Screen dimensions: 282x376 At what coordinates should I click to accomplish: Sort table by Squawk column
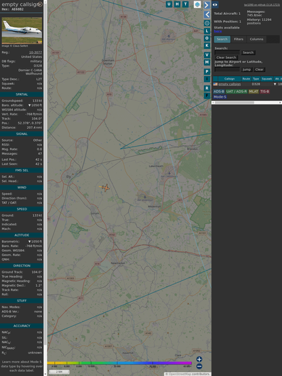(x=266, y=79)
